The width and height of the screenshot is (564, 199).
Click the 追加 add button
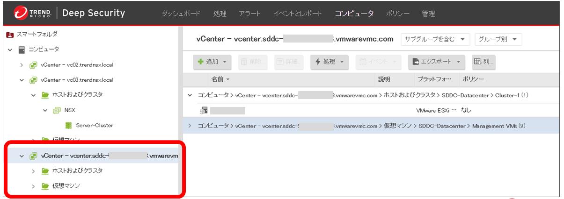[x=212, y=62]
